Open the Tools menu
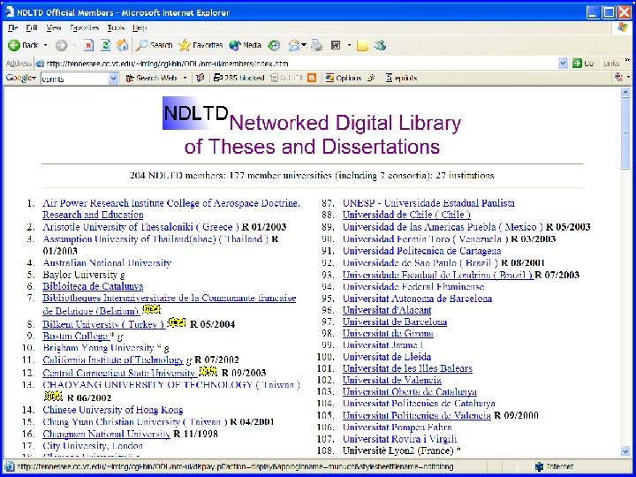The height and width of the screenshot is (477, 636). click(x=116, y=27)
